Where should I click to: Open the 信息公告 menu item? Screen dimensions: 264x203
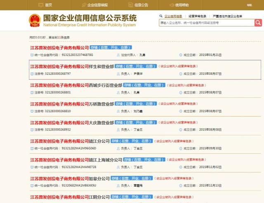141,5
